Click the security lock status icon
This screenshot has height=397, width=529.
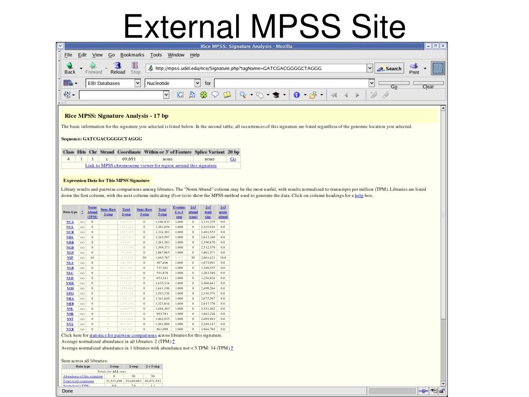tap(442, 391)
